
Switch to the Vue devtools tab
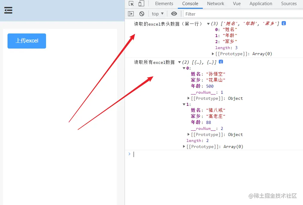click(237, 4)
